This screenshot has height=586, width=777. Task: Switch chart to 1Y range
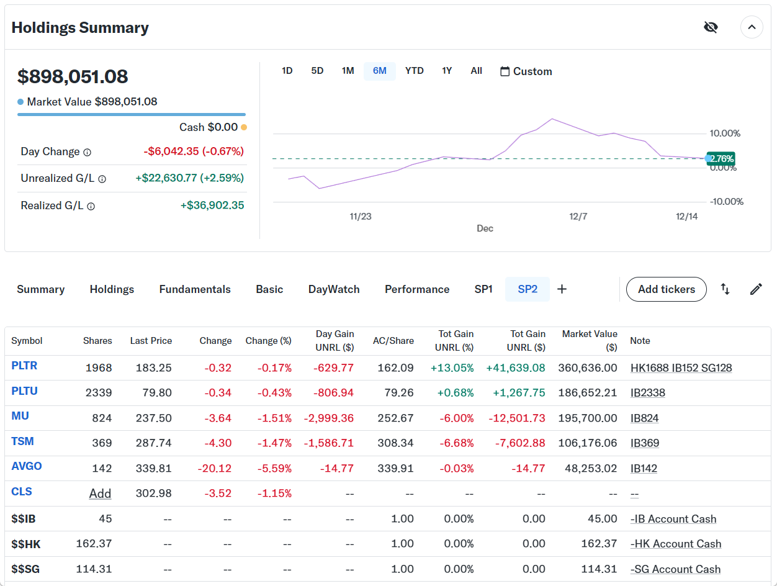coord(447,71)
